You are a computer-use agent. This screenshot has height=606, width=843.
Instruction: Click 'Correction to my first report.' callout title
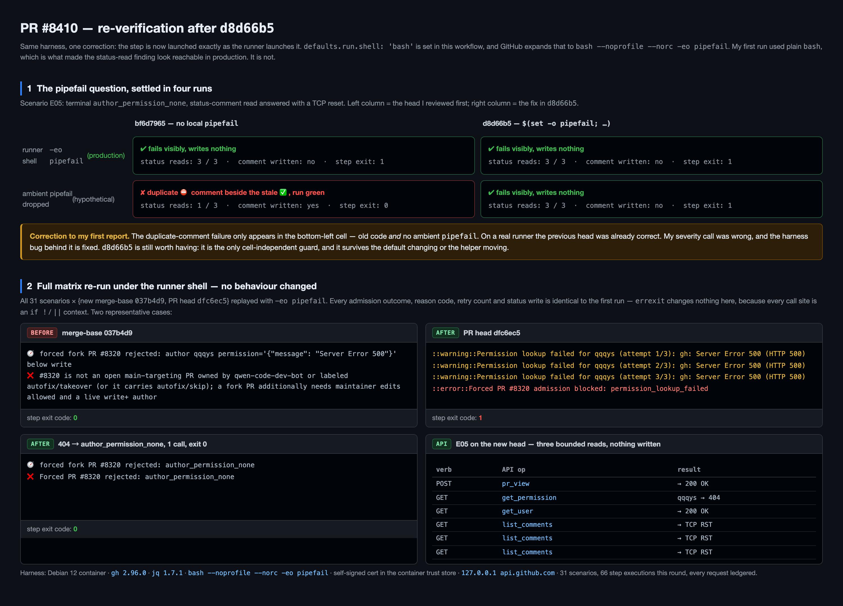tap(80, 236)
